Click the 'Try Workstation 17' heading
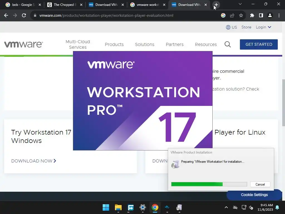 tap(41, 137)
